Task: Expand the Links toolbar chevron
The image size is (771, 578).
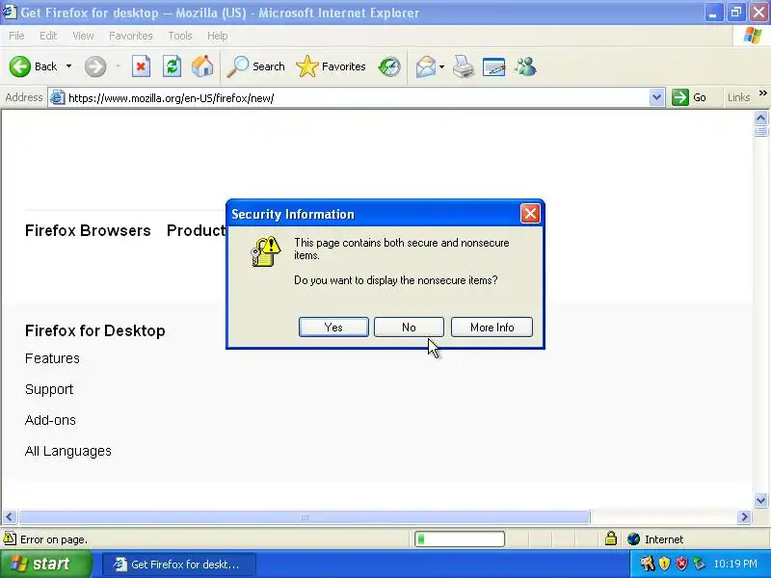Action: 762,92
